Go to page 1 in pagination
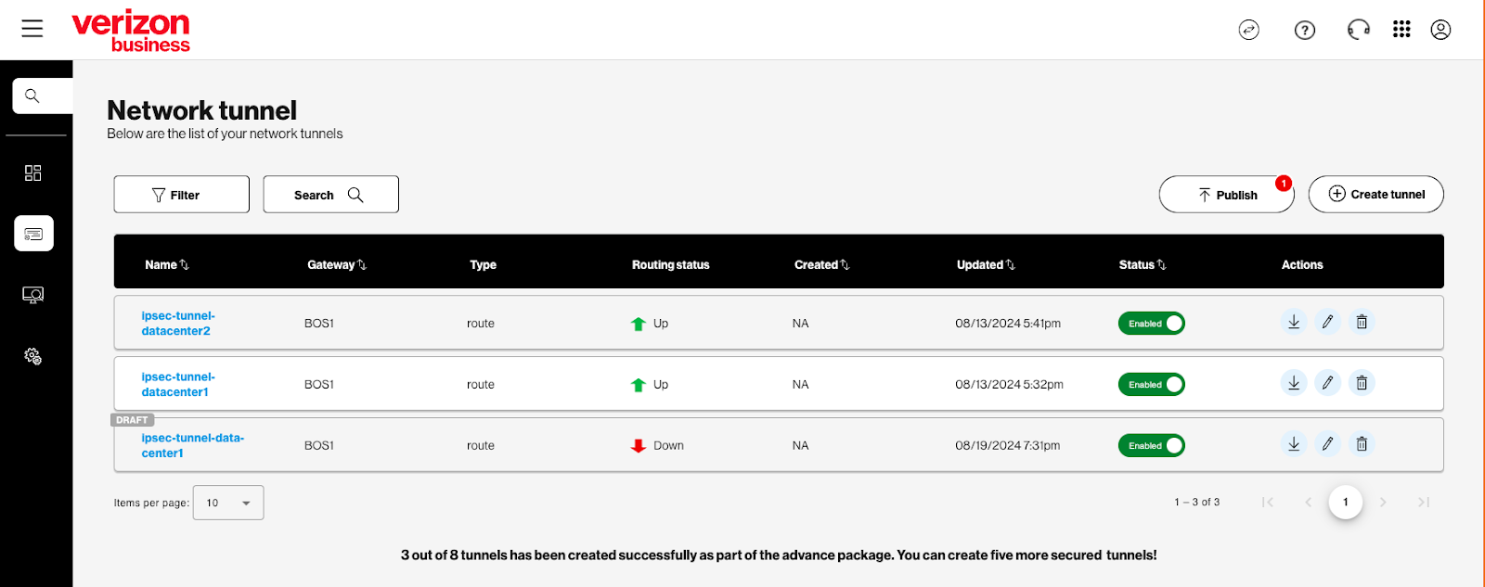 click(1346, 503)
